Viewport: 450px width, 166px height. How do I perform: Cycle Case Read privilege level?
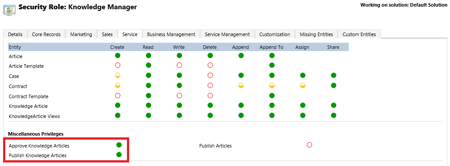[149, 75]
